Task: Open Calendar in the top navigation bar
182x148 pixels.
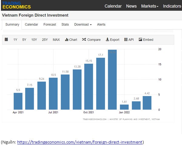Action: coord(113,6)
